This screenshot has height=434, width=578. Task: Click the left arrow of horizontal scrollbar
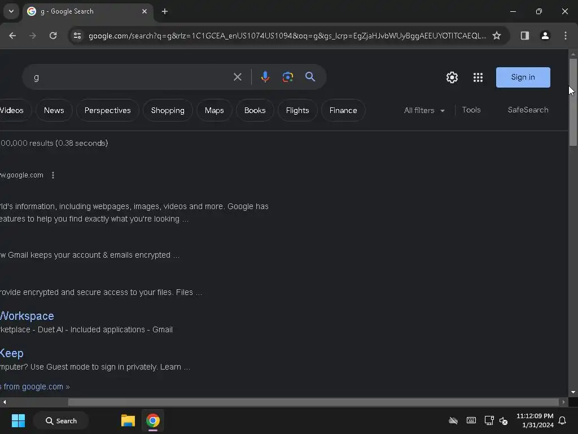pyautogui.click(x=5, y=402)
